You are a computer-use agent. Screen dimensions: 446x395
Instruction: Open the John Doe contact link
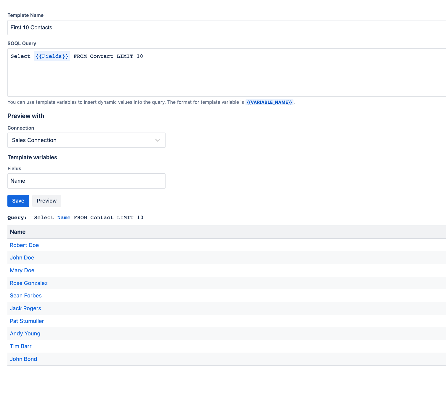(22, 258)
